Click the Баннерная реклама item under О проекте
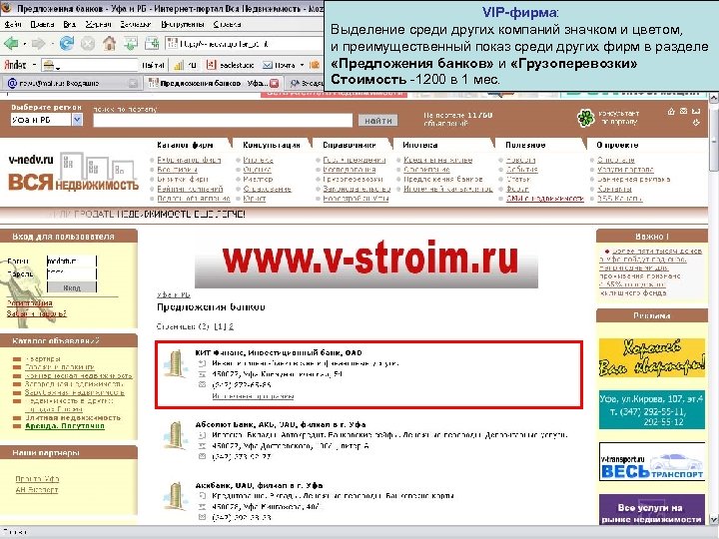 pyautogui.click(x=633, y=180)
